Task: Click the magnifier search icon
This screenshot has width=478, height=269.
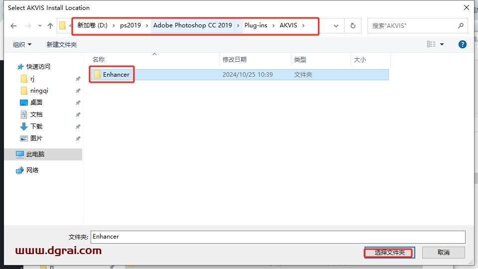Action: coord(461,26)
